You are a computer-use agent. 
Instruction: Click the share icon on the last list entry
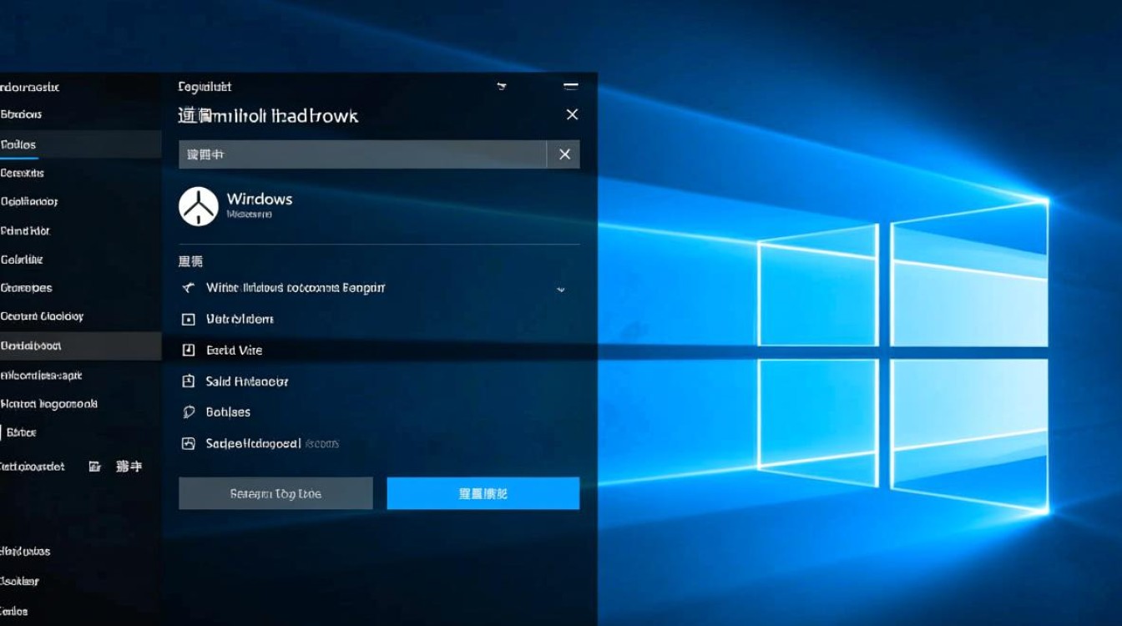[190, 443]
